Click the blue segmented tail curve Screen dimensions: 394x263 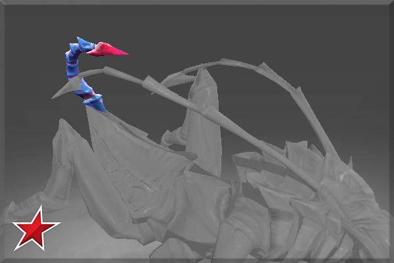70,64
